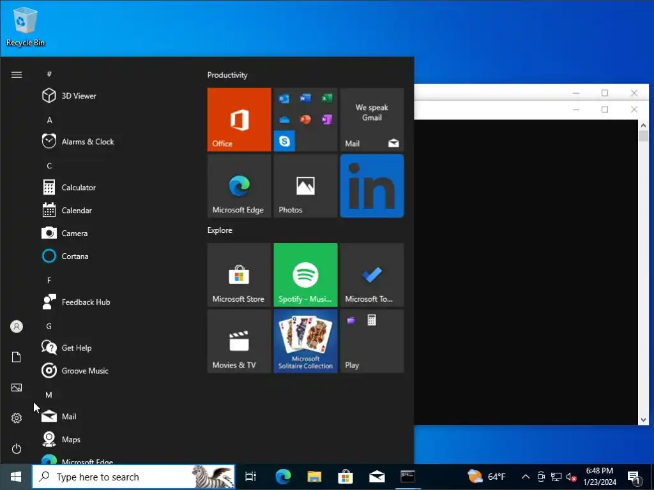
Task: Click the taskbar search box
Action: (133, 477)
